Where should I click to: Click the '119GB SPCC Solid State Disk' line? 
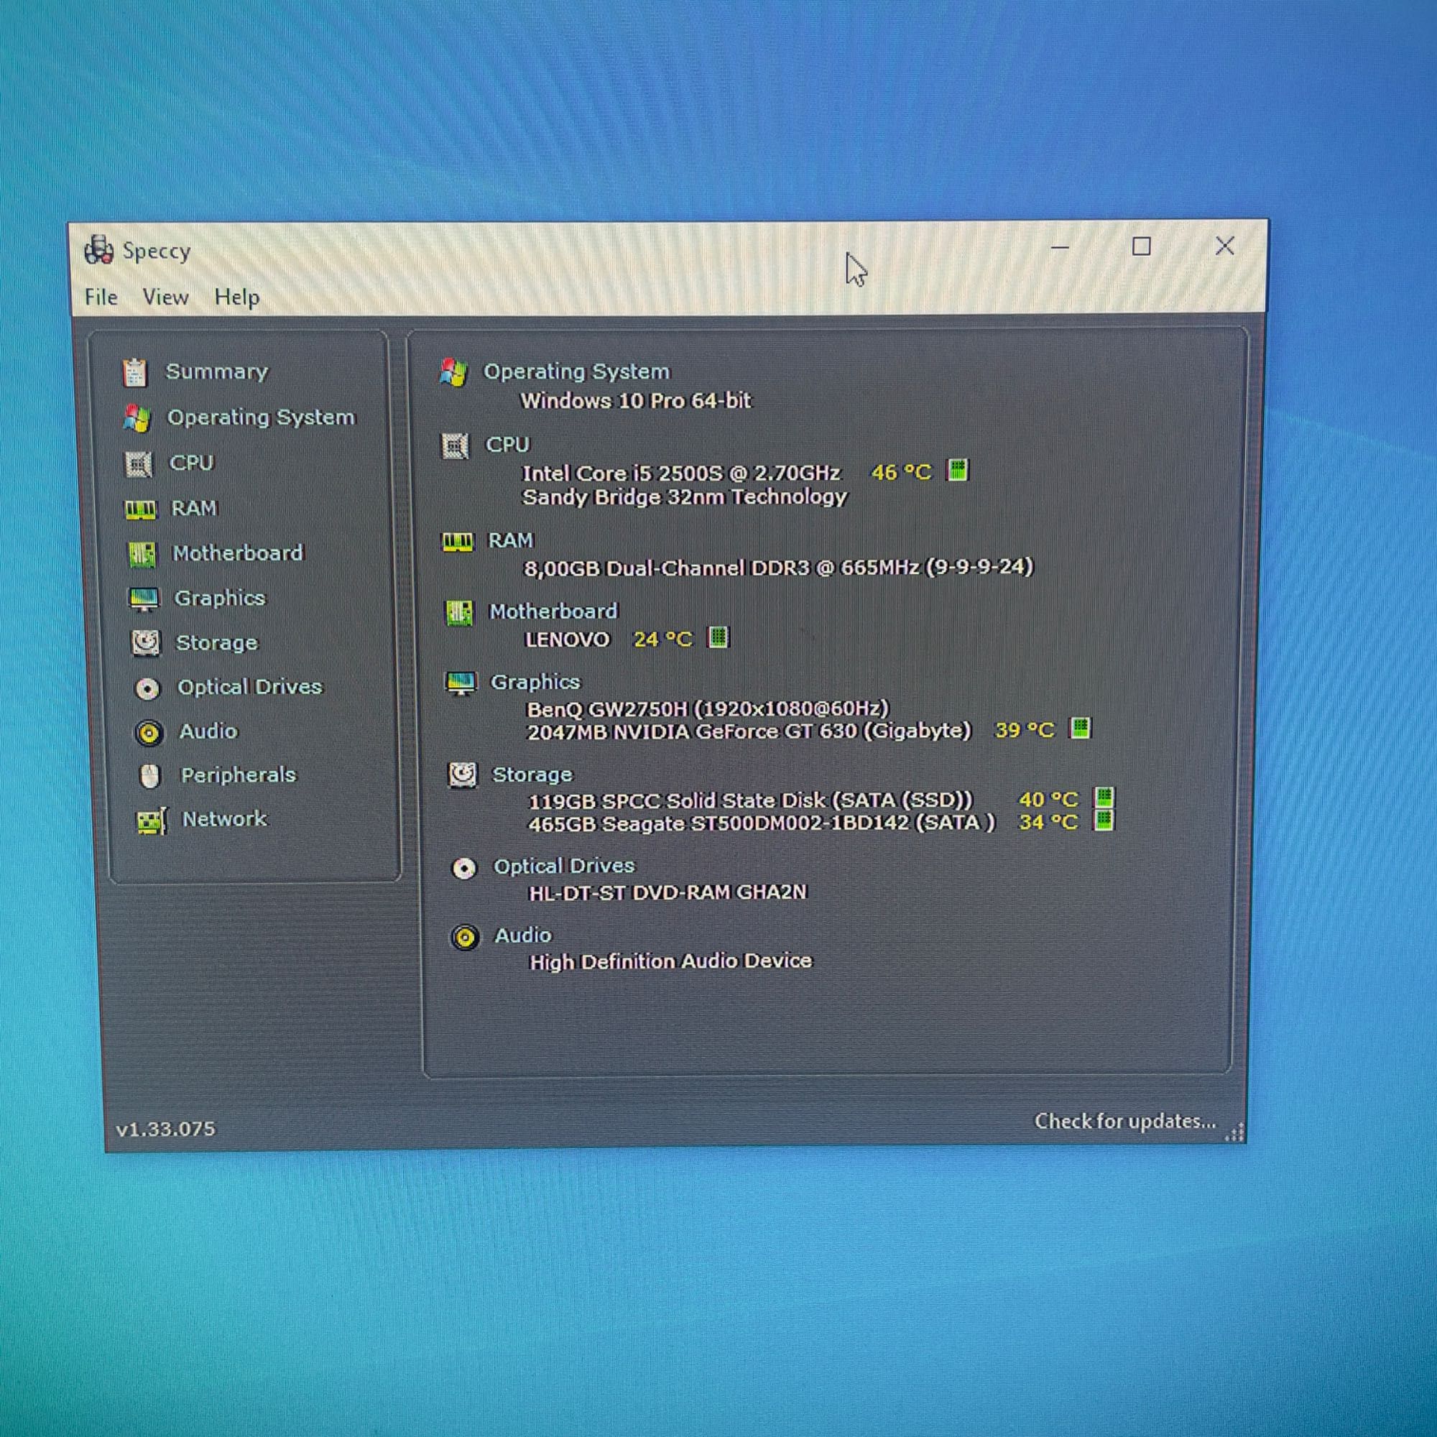[751, 801]
